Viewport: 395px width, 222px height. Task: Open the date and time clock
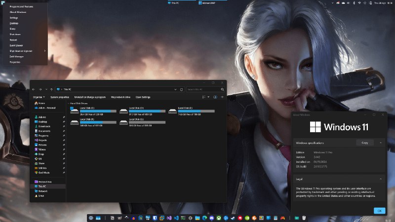click(x=383, y=3)
